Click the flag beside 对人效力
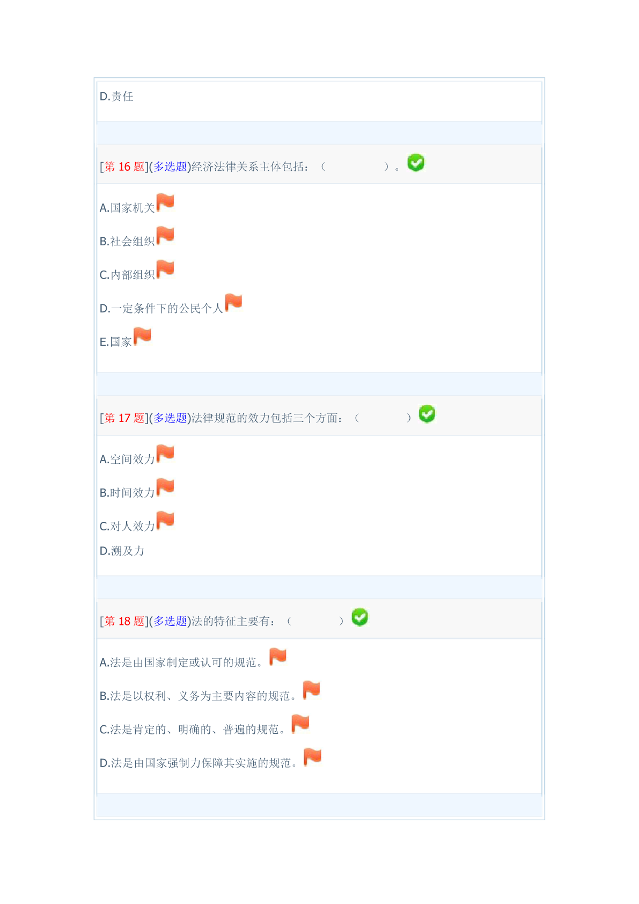639x904 pixels. tap(165, 521)
